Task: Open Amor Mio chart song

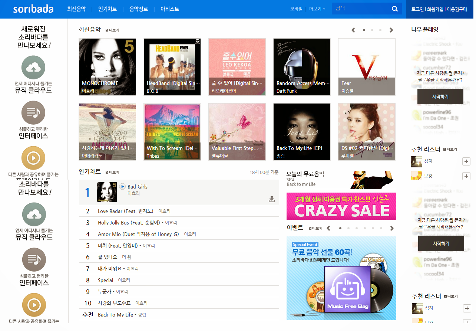Action: 138,234
